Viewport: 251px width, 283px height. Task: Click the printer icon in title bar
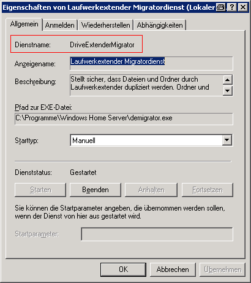[x=221, y=7]
